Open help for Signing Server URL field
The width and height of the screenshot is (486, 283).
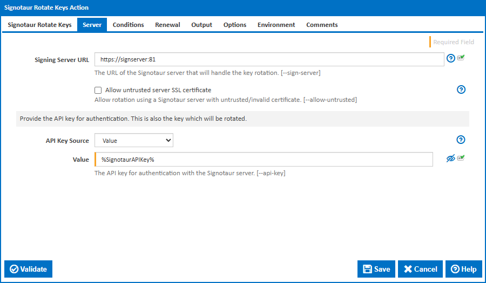(451, 58)
